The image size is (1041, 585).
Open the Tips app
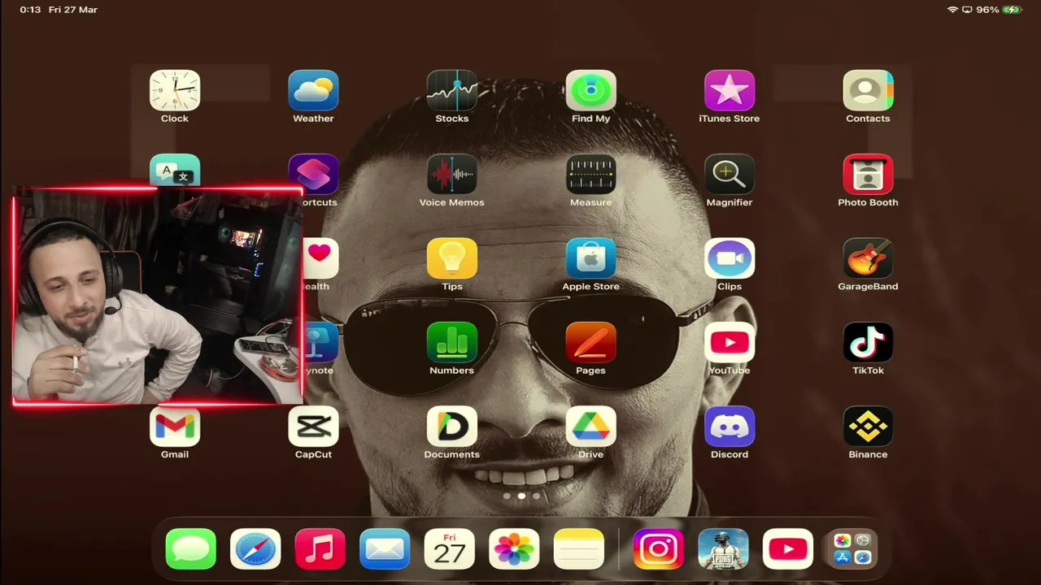point(452,258)
